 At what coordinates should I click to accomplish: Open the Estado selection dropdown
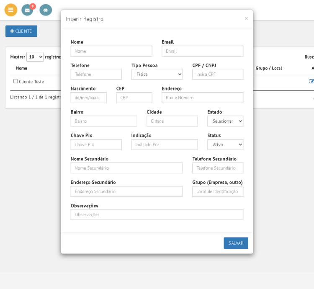(225, 121)
